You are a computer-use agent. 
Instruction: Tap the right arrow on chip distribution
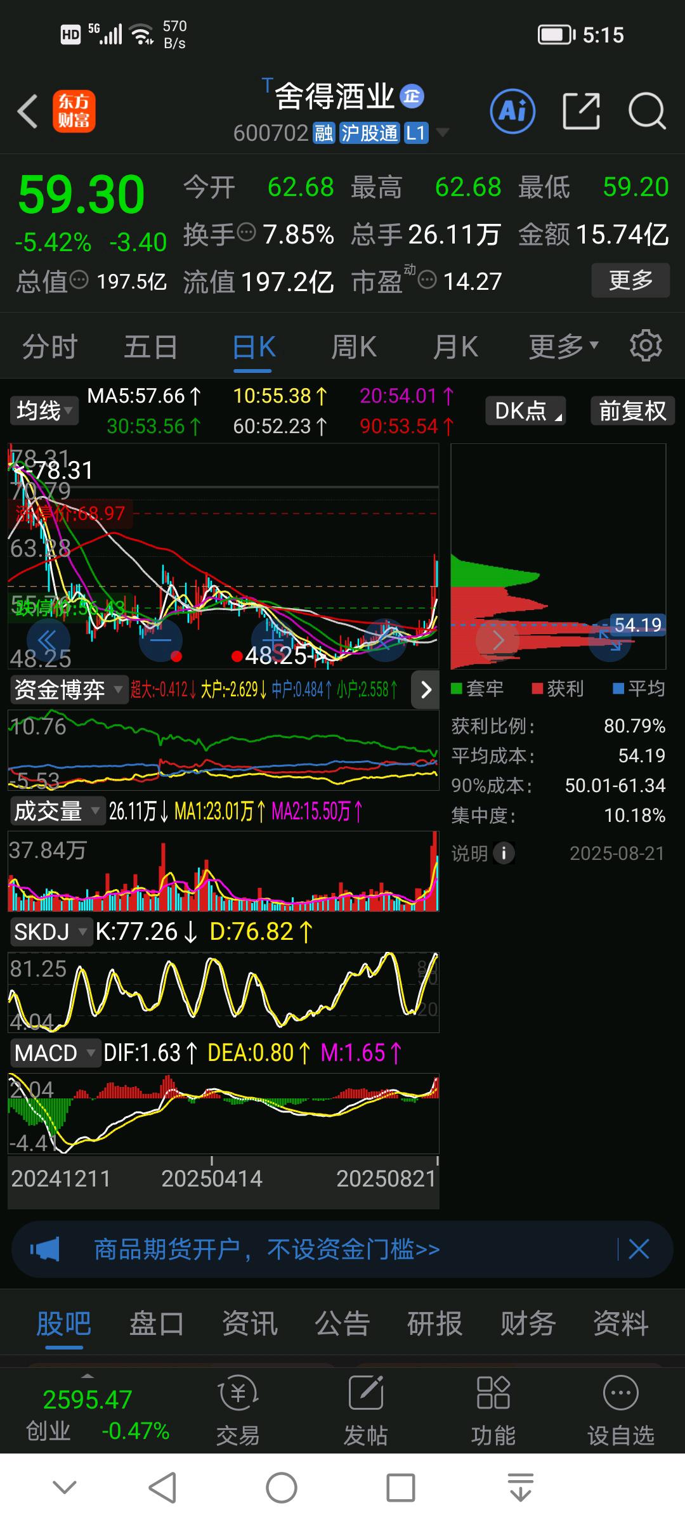coord(498,641)
